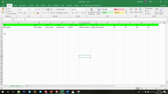The width and height of the screenshot is (168, 94).
Task: Expand the formula bar chevron
Action: (166, 19)
